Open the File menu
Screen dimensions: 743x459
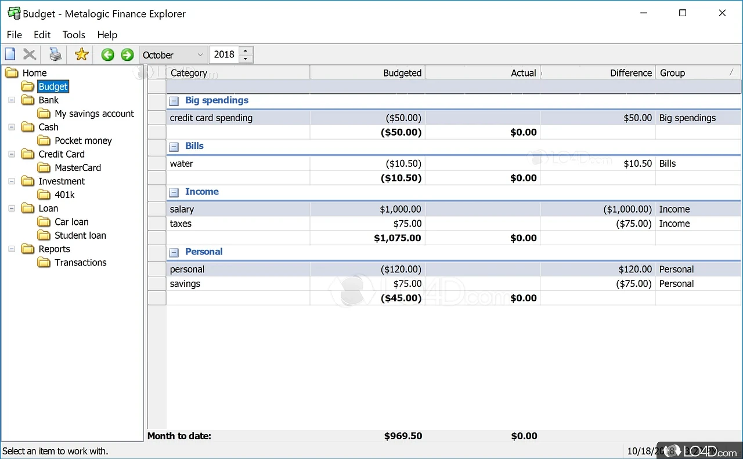(14, 35)
